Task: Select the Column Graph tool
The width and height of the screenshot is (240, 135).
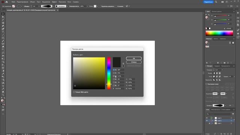Action: pyautogui.click(x=3, y=83)
